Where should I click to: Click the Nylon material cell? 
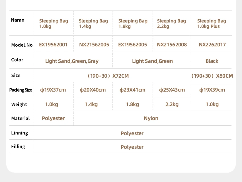pyautogui.click(x=151, y=118)
